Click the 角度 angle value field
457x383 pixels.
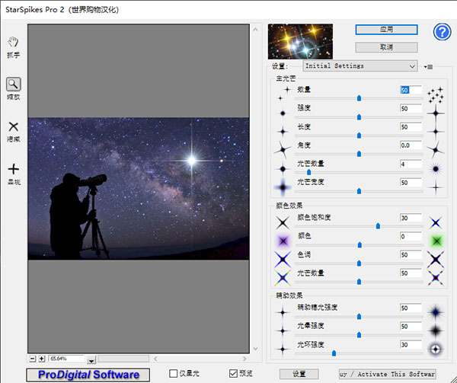click(x=410, y=145)
